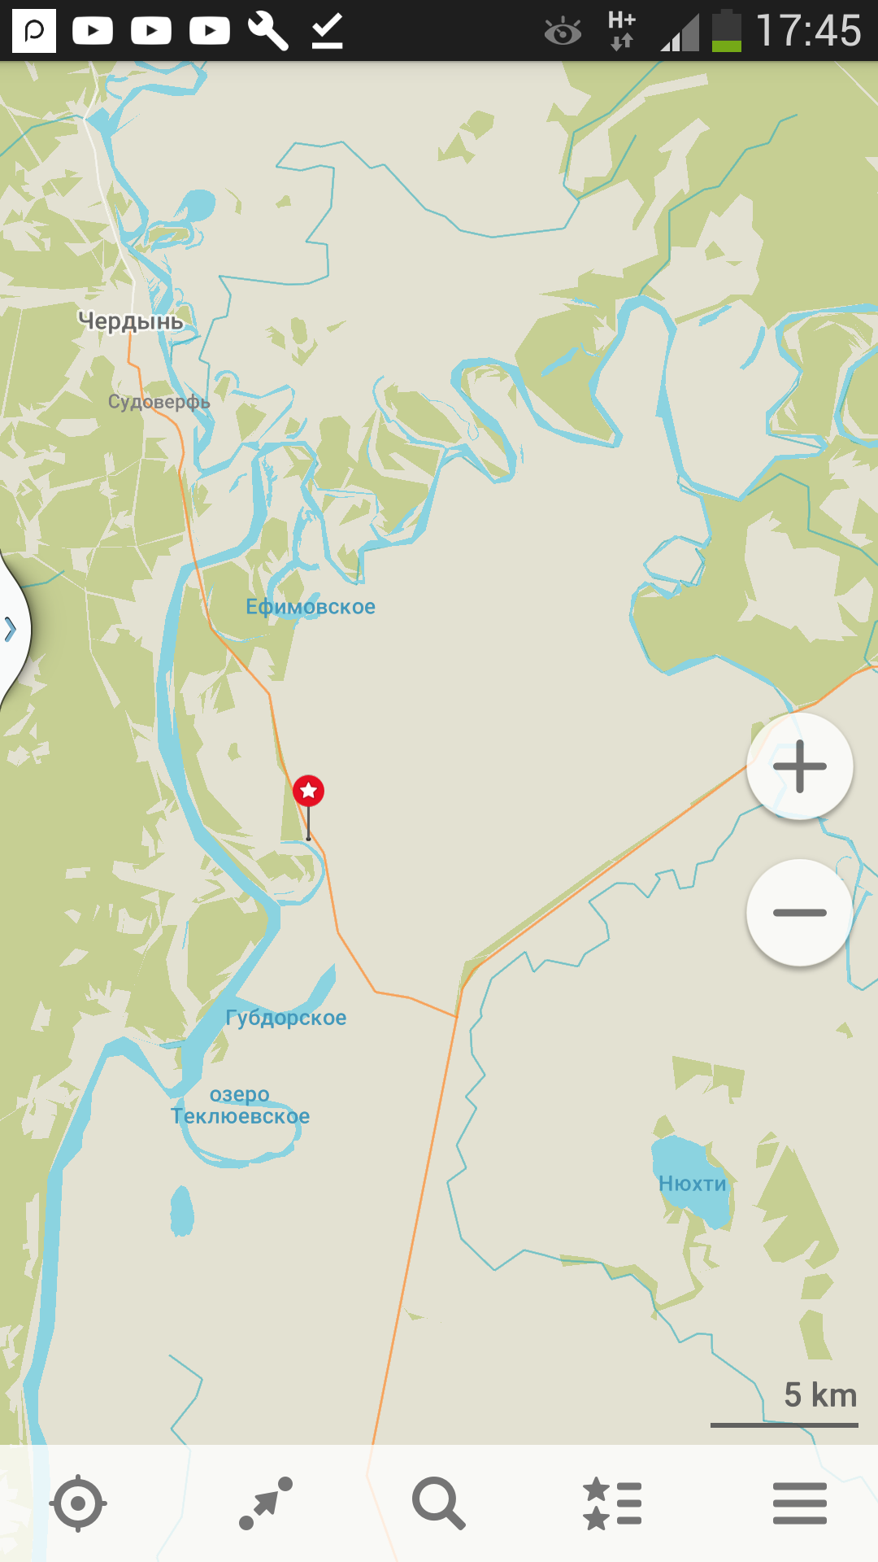Open route planning arrow icon

[x=266, y=1503]
